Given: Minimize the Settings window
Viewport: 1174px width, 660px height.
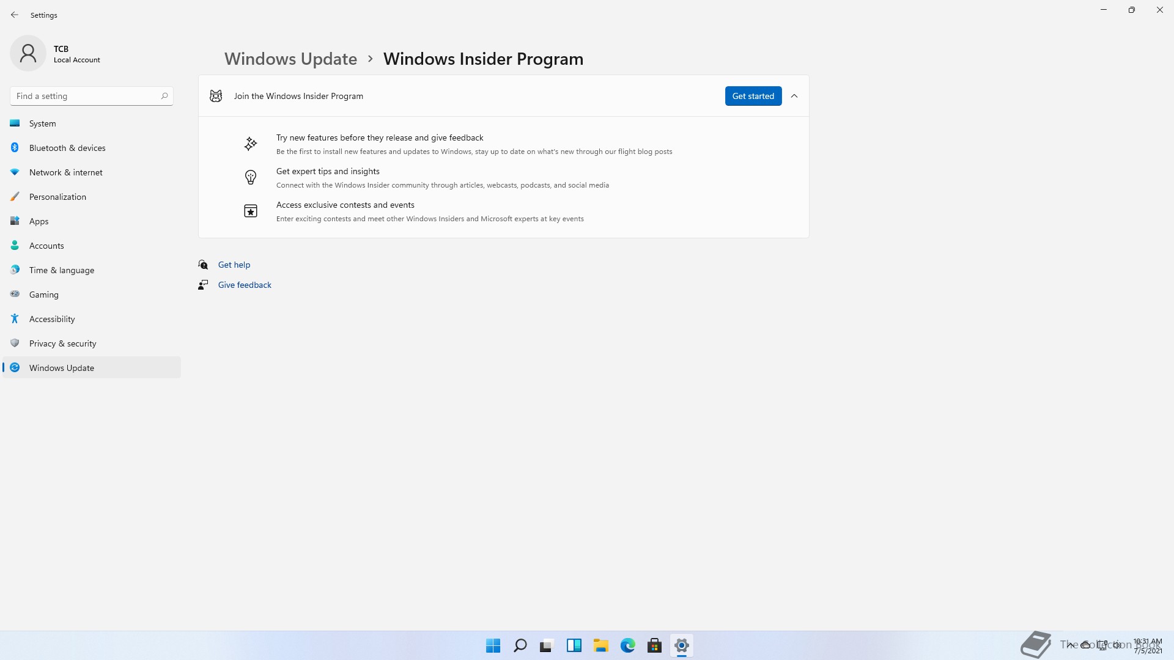Looking at the screenshot, I should (1104, 10).
